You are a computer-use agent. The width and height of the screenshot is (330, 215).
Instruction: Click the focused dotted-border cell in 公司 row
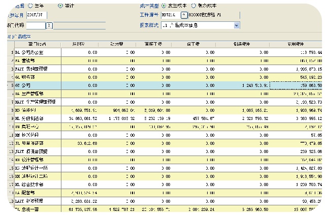point(295,85)
